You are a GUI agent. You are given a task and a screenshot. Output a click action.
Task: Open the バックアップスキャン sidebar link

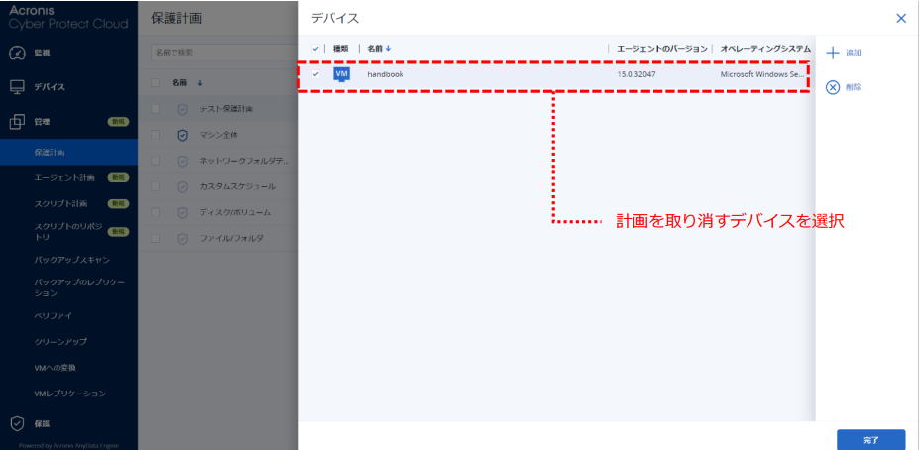(x=71, y=260)
